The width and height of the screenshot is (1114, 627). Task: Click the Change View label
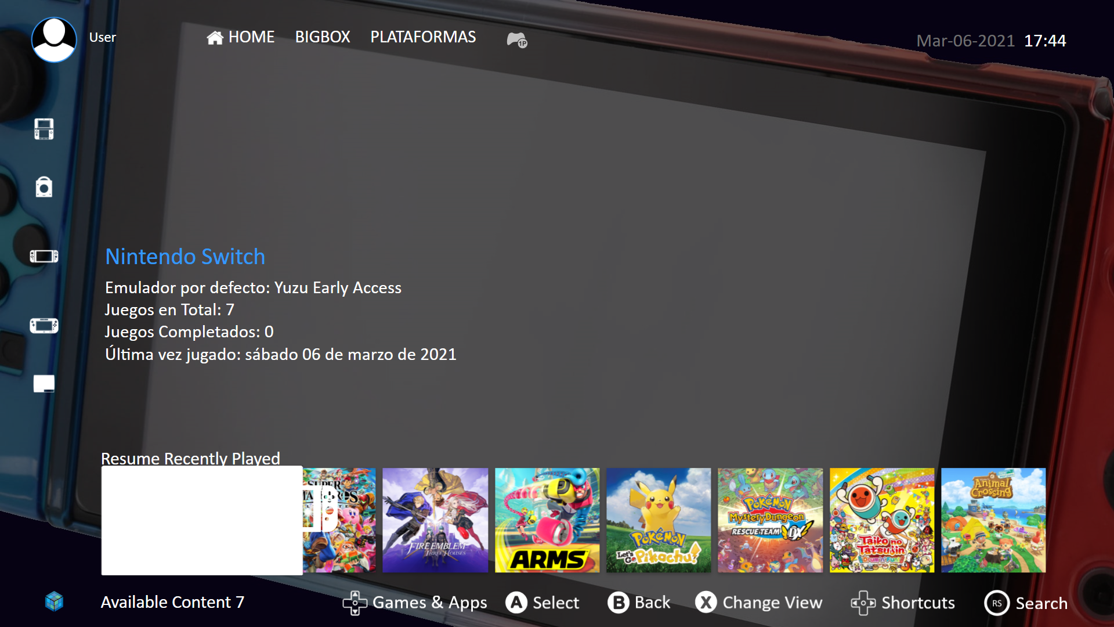pyautogui.click(x=772, y=603)
